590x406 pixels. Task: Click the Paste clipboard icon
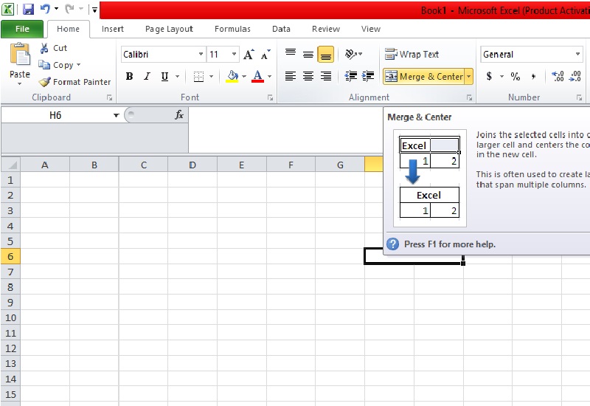20,55
